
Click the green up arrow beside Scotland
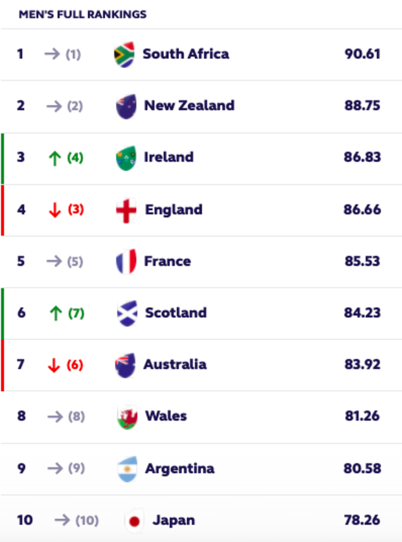[54, 313]
